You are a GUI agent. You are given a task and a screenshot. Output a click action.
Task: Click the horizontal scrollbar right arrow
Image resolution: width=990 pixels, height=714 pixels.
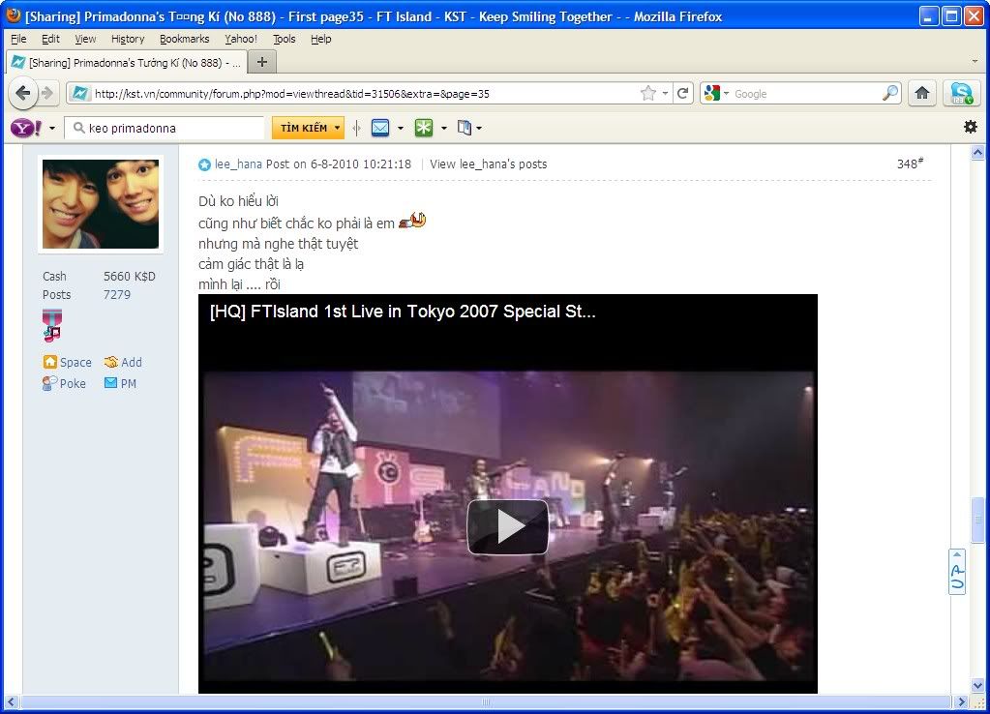[961, 702]
